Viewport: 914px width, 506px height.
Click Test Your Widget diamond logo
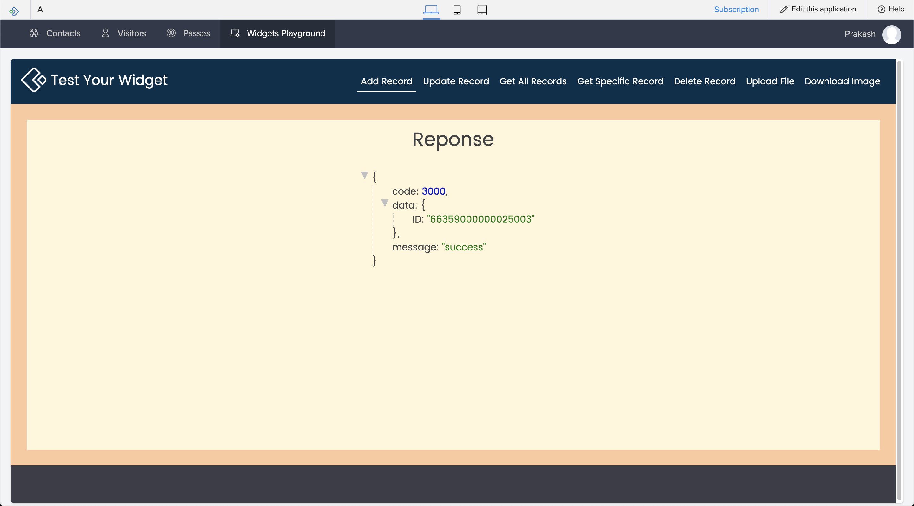pos(34,80)
